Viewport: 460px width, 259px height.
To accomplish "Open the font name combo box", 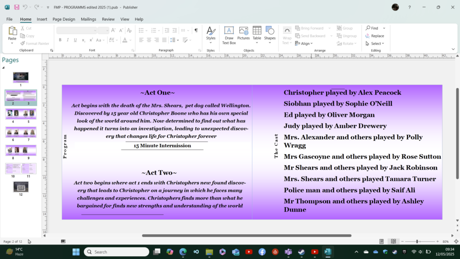I will pyautogui.click(x=76, y=30).
